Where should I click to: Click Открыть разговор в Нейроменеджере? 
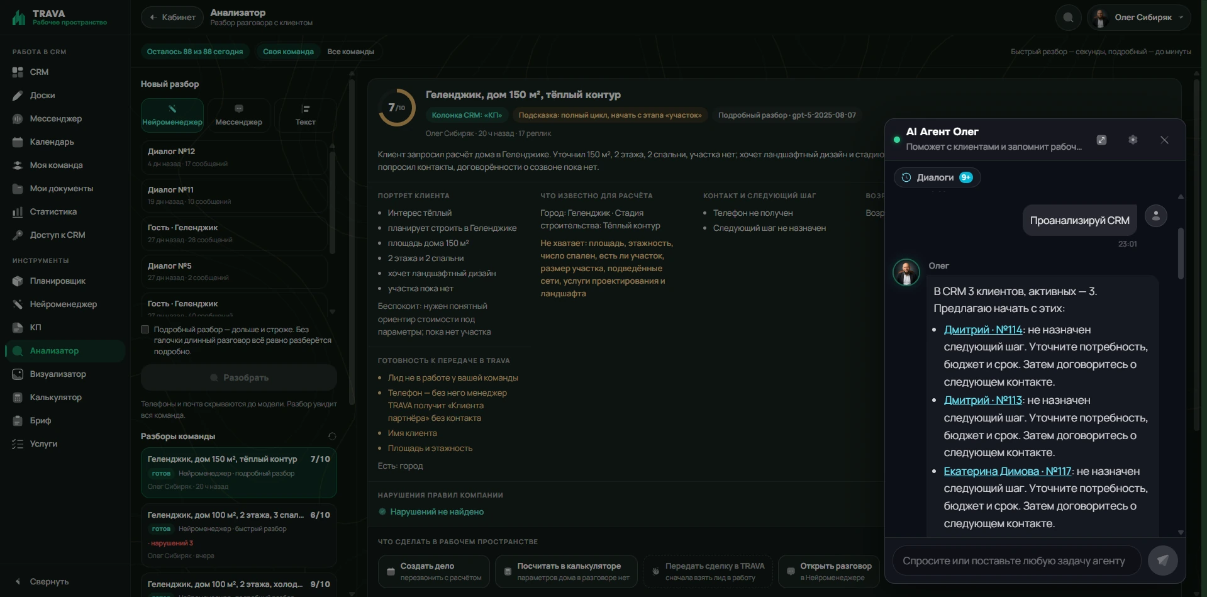point(829,571)
